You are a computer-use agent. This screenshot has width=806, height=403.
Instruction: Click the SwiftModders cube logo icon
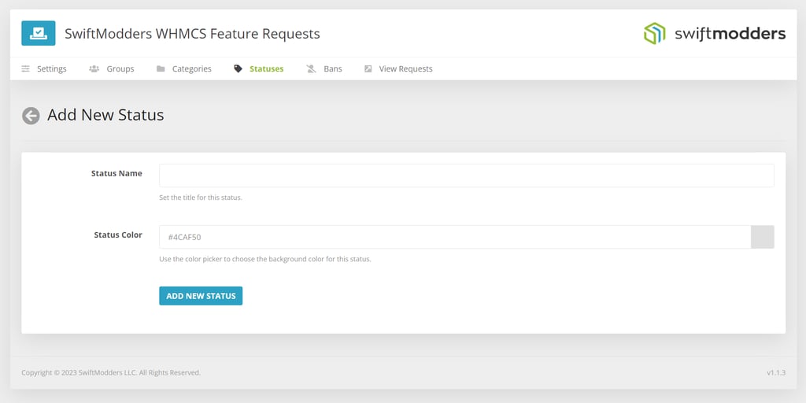(x=654, y=33)
